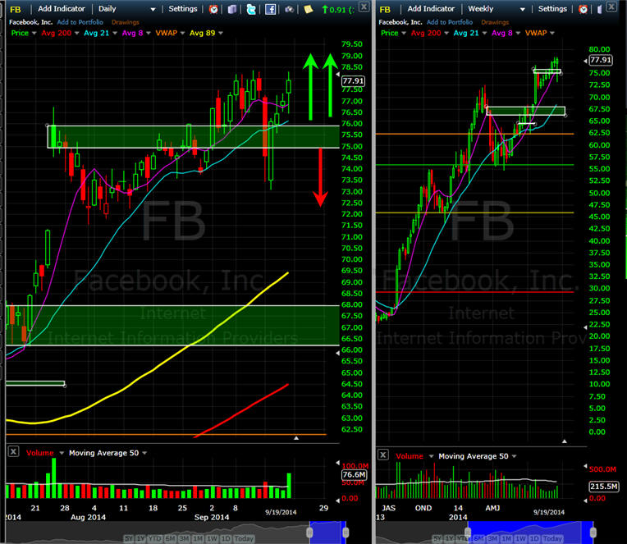Click the Add to Portfolio link in the daily chart
This screenshot has width=627, height=544.
tap(80, 22)
